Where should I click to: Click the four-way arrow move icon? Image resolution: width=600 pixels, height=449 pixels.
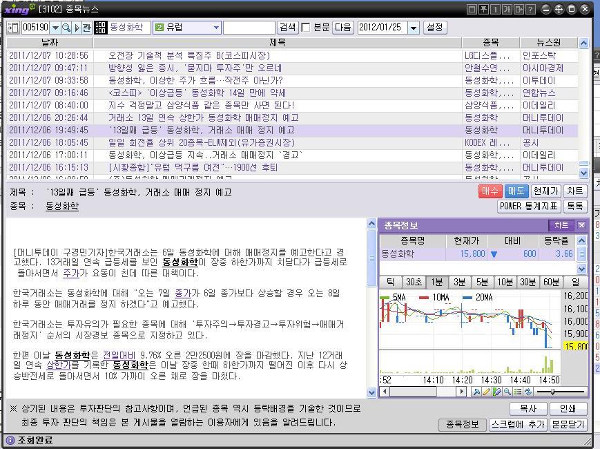click(559, 9)
